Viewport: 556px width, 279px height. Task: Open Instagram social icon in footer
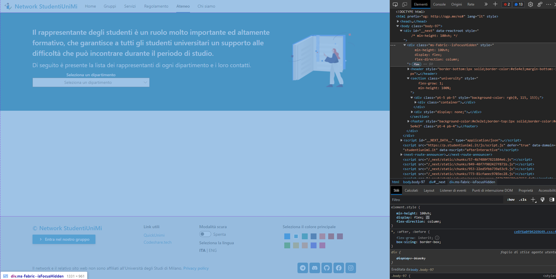[351, 268]
